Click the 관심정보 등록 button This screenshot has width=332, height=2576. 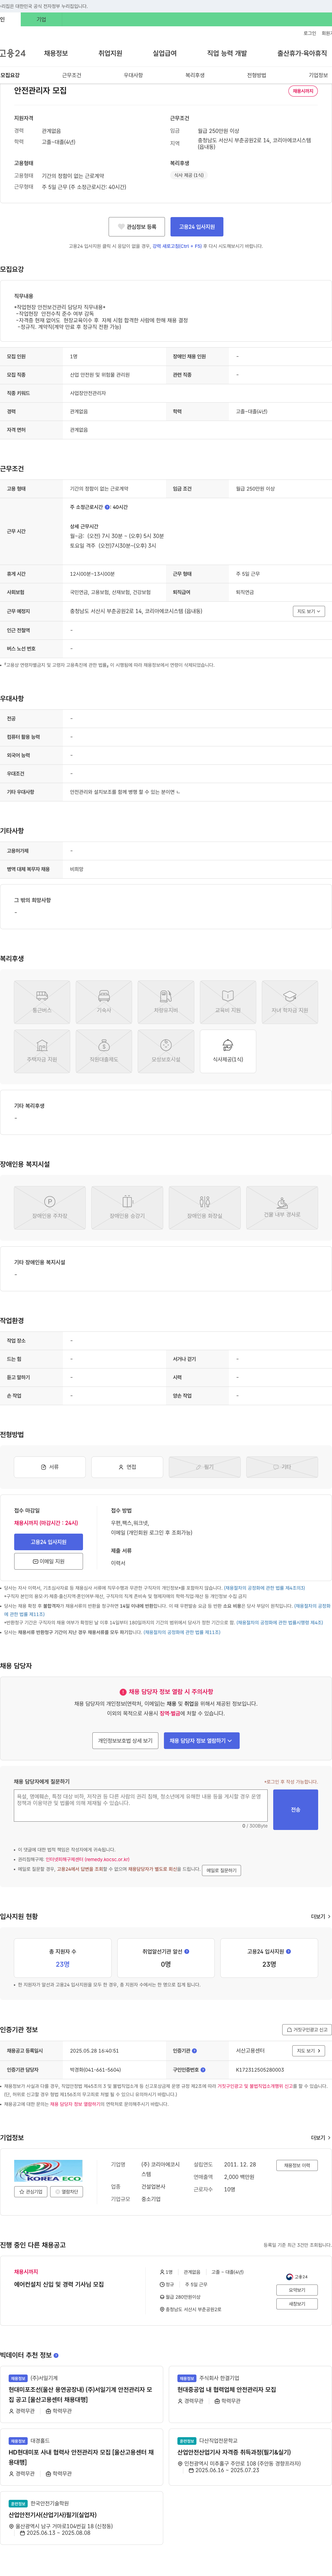point(137,227)
